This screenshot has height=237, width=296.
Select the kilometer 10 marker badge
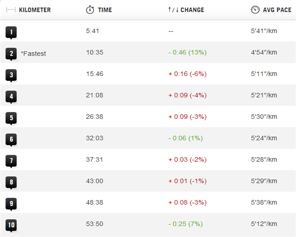tap(11, 225)
